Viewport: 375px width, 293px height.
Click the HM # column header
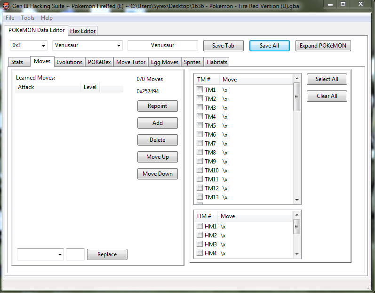(x=206, y=216)
